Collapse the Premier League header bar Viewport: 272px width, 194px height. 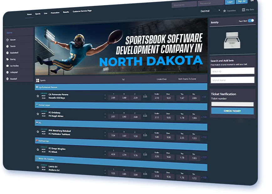point(121,106)
